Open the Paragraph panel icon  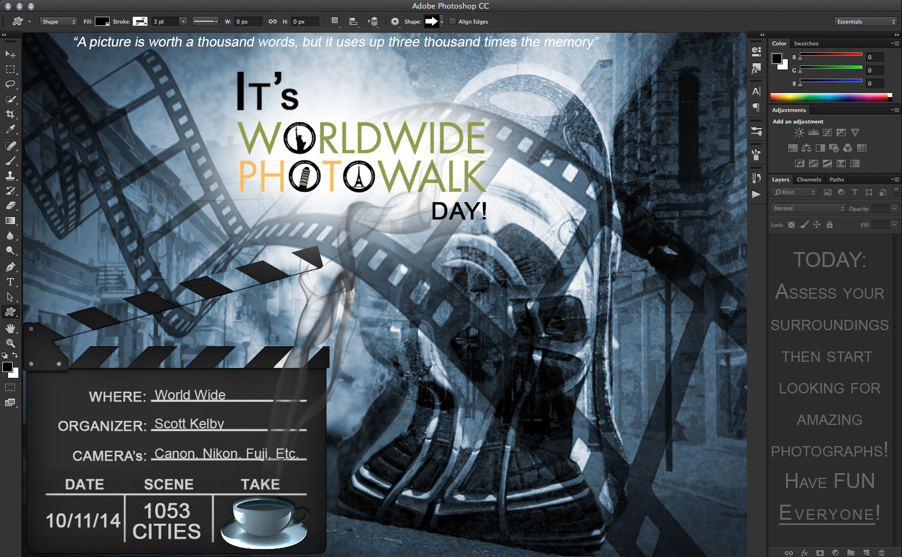756,107
